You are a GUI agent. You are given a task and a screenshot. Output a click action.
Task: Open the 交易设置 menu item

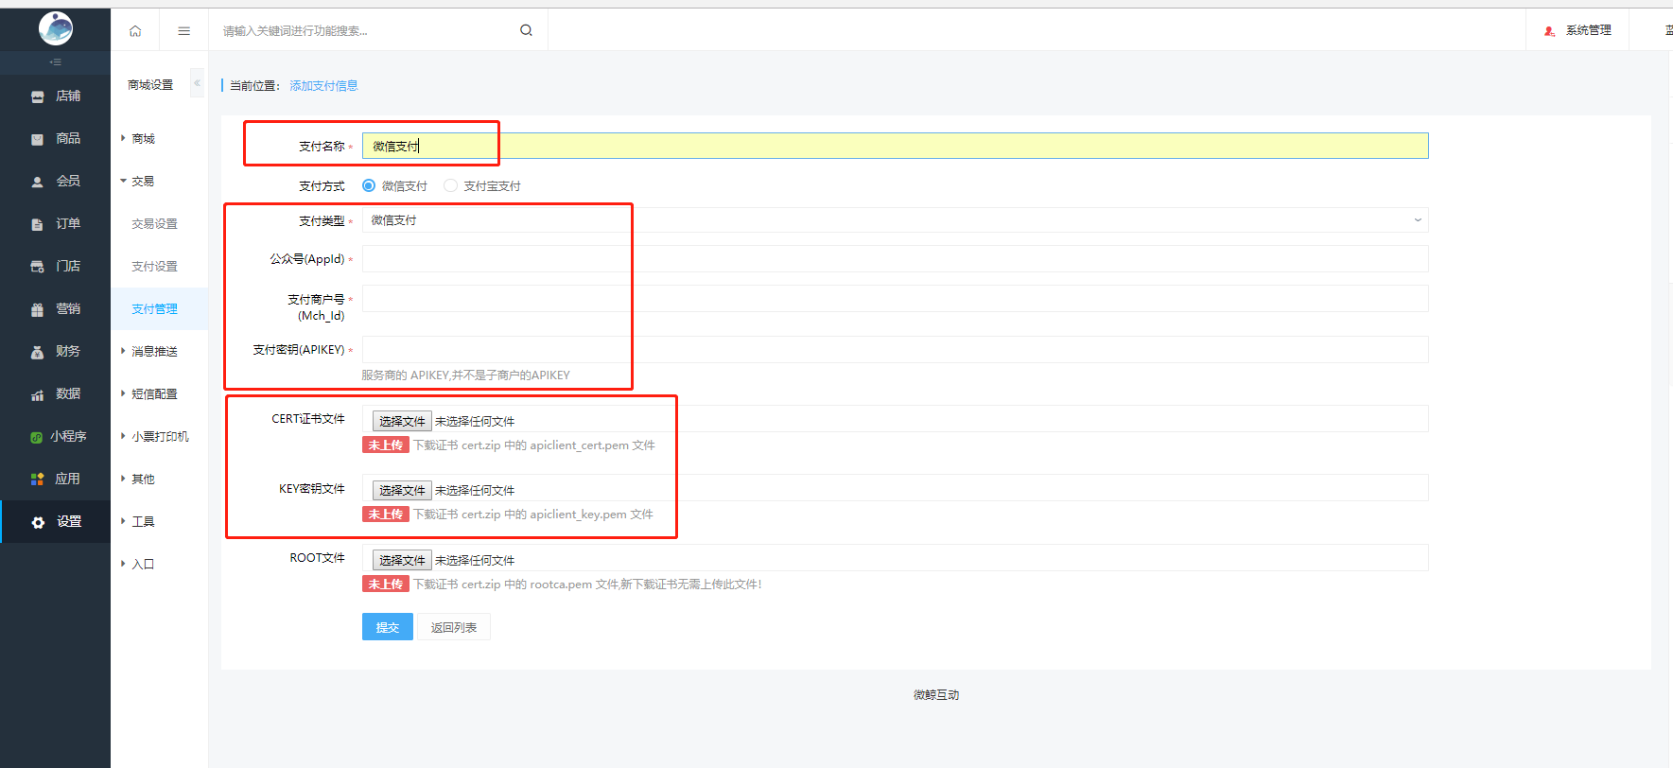point(154,224)
